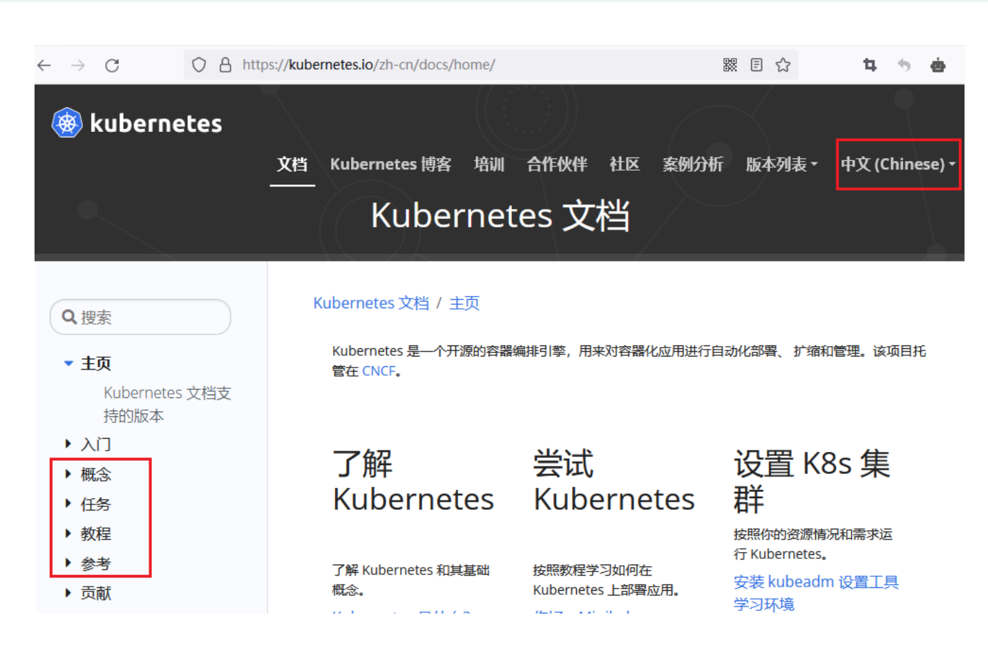Open the 社区 nav item
The width and height of the screenshot is (988, 664).
pos(625,164)
